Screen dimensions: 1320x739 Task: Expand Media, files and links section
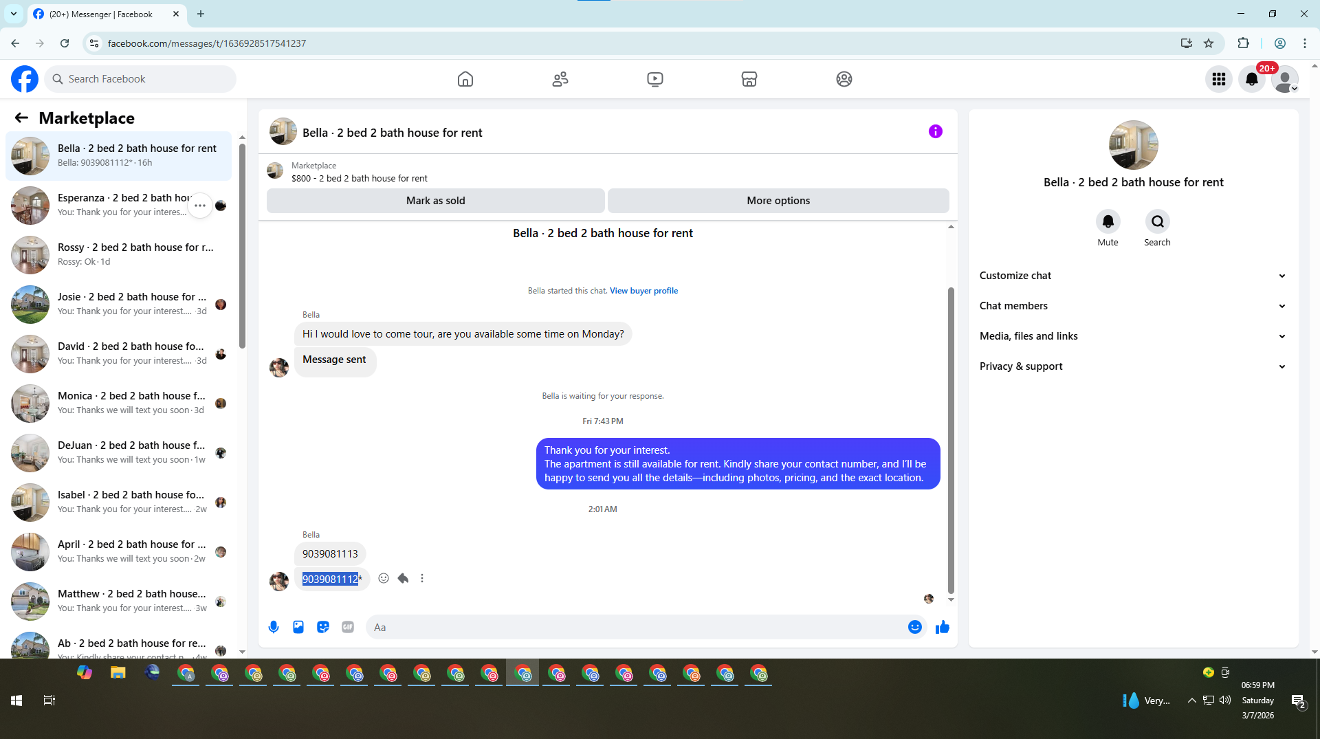click(x=1133, y=336)
